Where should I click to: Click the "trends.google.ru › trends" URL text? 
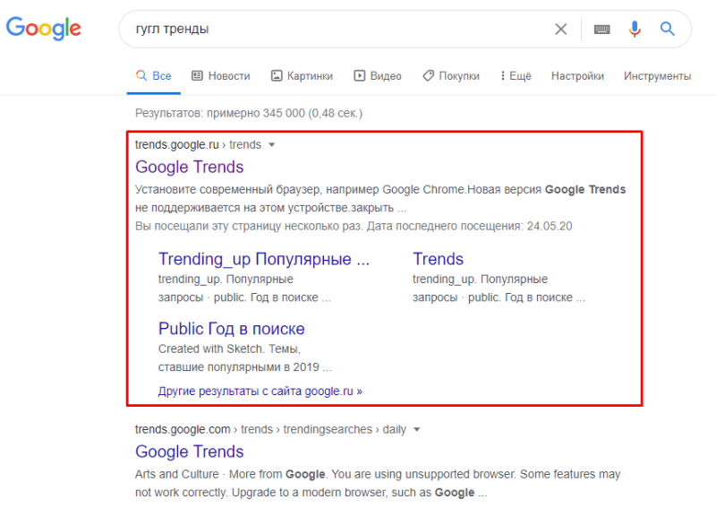coord(198,145)
